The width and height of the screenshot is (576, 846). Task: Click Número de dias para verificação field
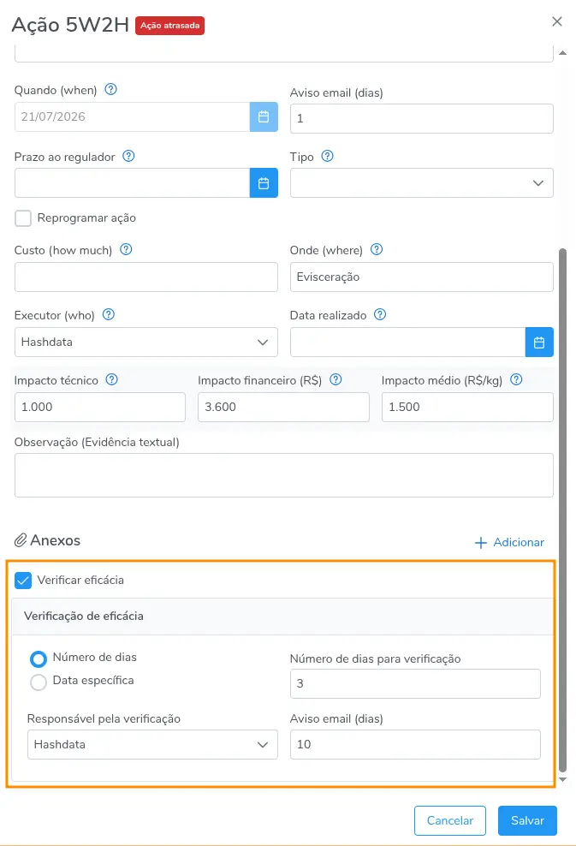tap(415, 683)
